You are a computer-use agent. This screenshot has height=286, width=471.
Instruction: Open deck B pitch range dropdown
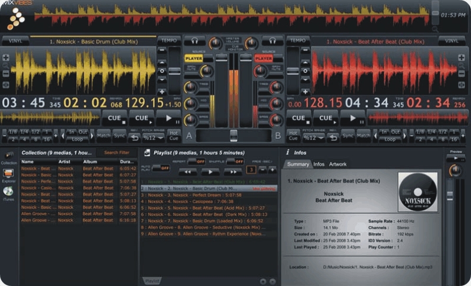pyautogui.click(x=313, y=137)
